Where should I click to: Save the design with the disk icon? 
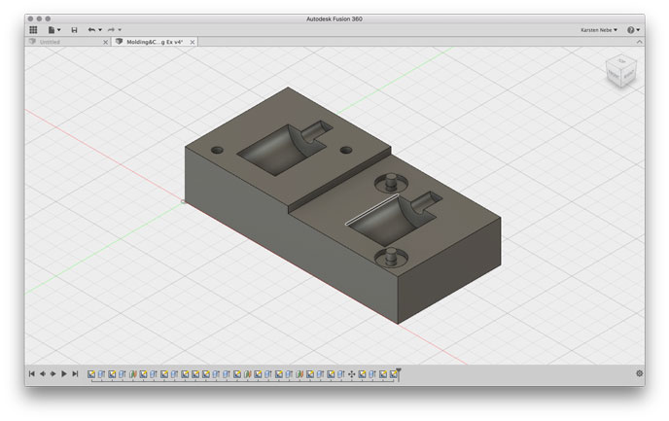click(x=74, y=30)
